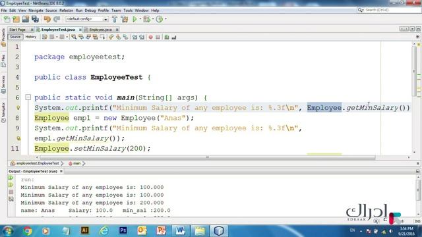
Task: Toggle the Source view button
Action: click(x=15, y=37)
